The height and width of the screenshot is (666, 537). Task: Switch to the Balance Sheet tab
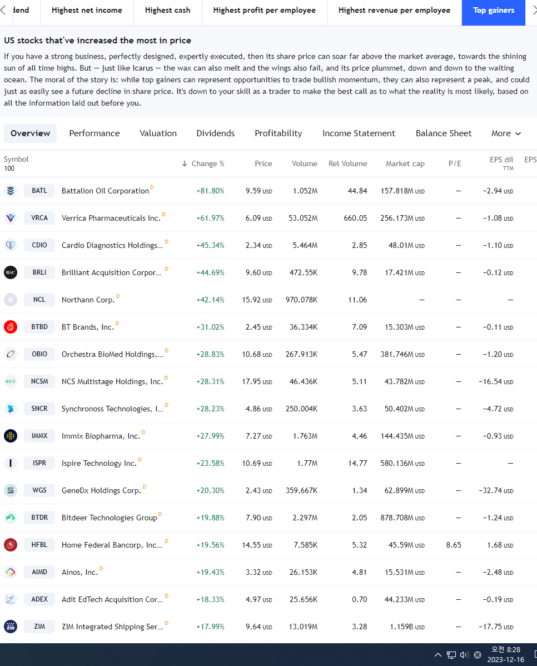[x=444, y=133]
